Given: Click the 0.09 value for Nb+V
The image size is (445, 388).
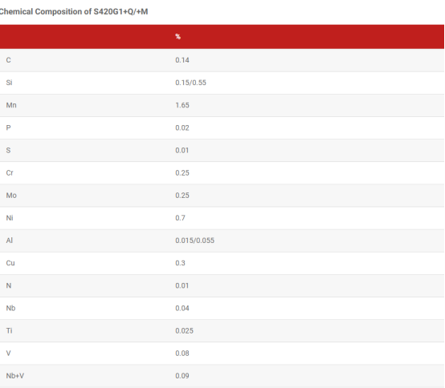Looking at the screenshot, I should [x=182, y=376].
